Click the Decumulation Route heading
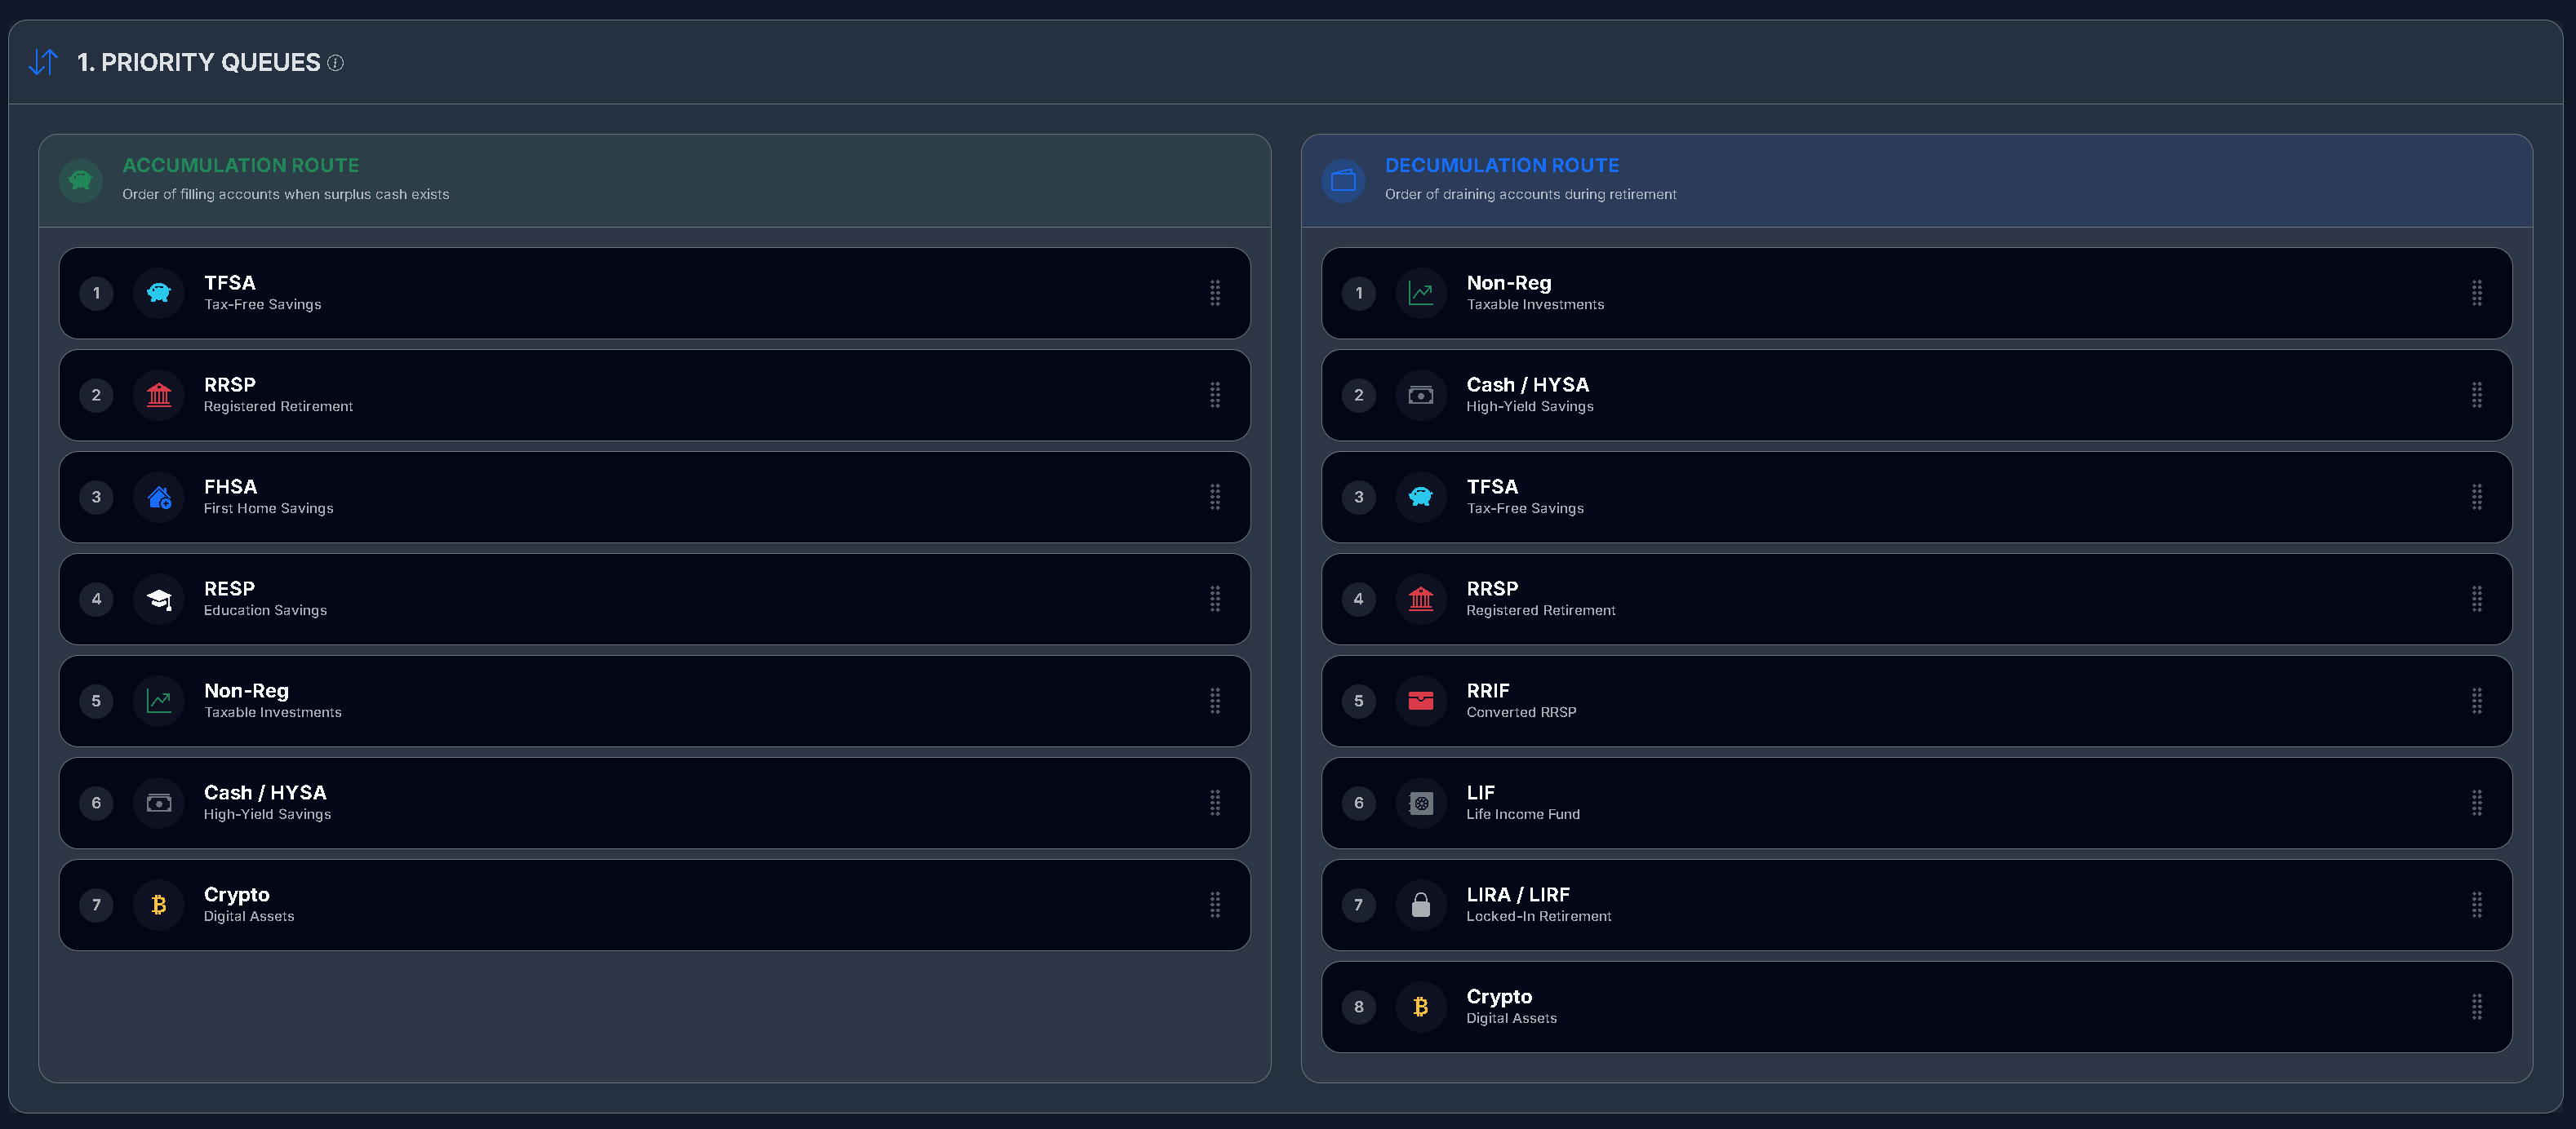Screen dimensions: 2576x1129 [x=1502, y=165]
